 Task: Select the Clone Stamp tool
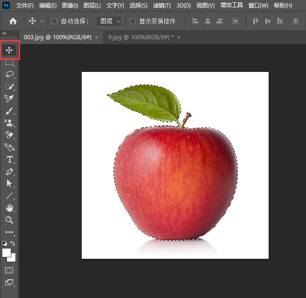[9, 123]
